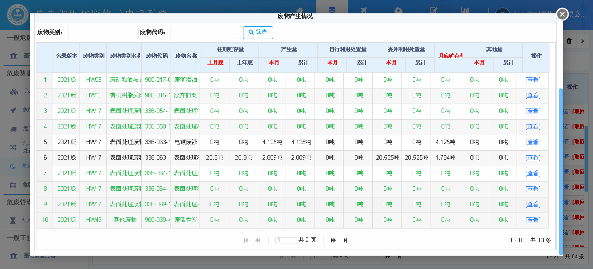Click the 其他废物 category name cell
Viewport: 593px width, 269px height.
125,220
